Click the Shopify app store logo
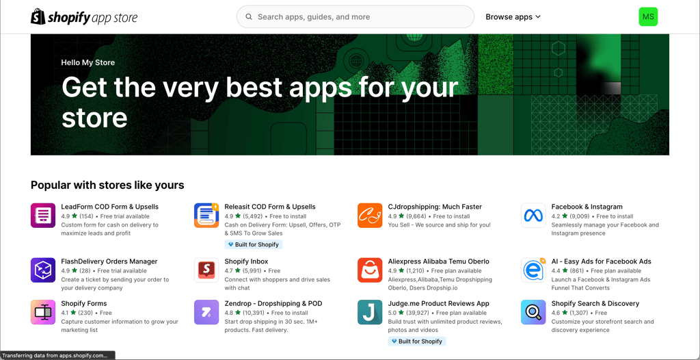 [84, 17]
